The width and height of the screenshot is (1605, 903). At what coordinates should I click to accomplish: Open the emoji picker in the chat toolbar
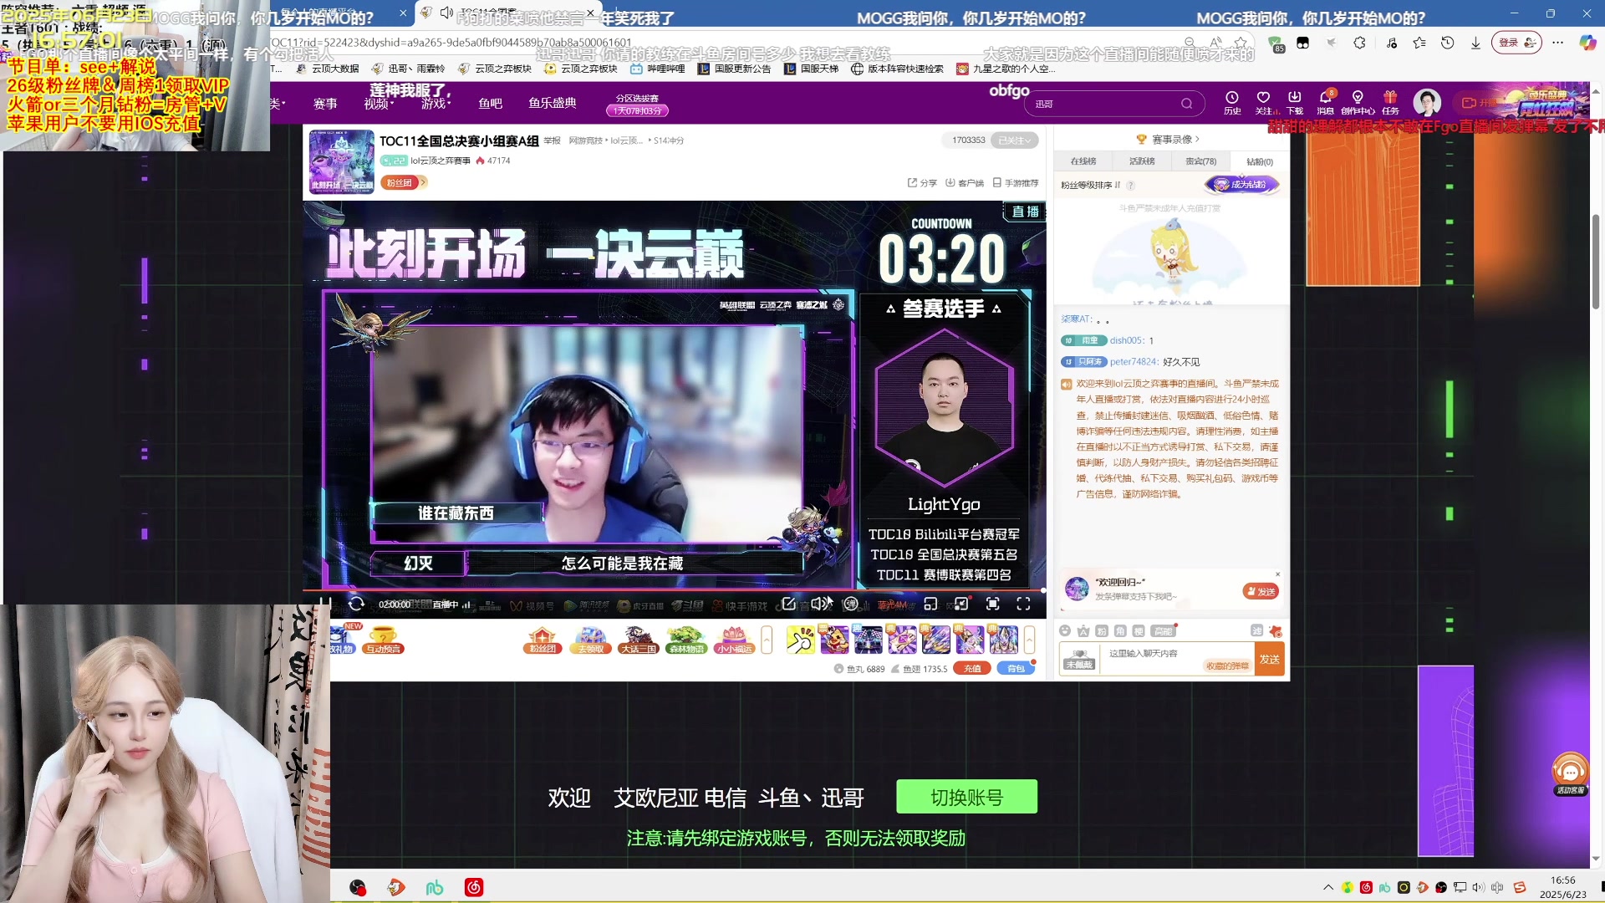(1065, 631)
